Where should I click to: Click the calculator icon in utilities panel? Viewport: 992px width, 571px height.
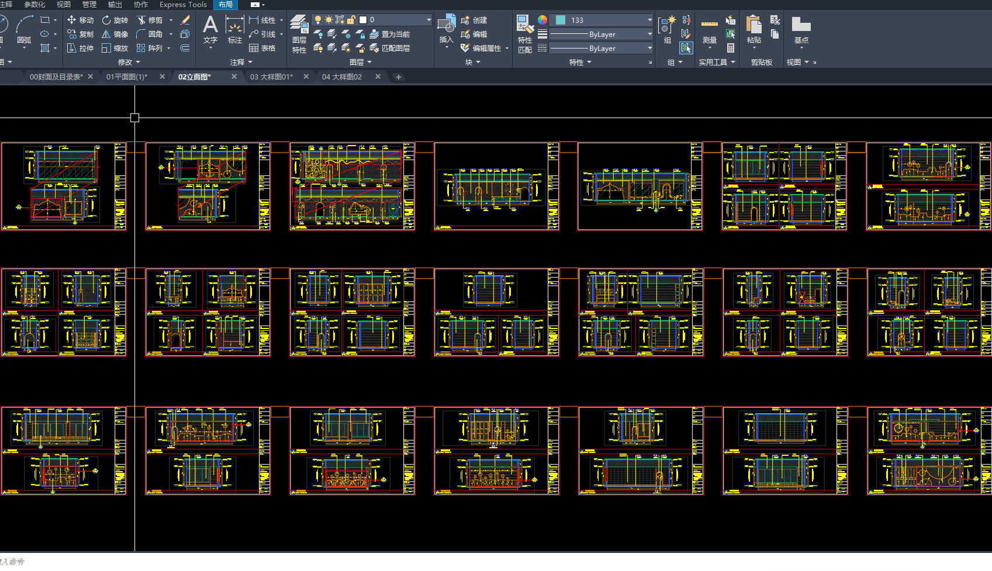pos(731,48)
